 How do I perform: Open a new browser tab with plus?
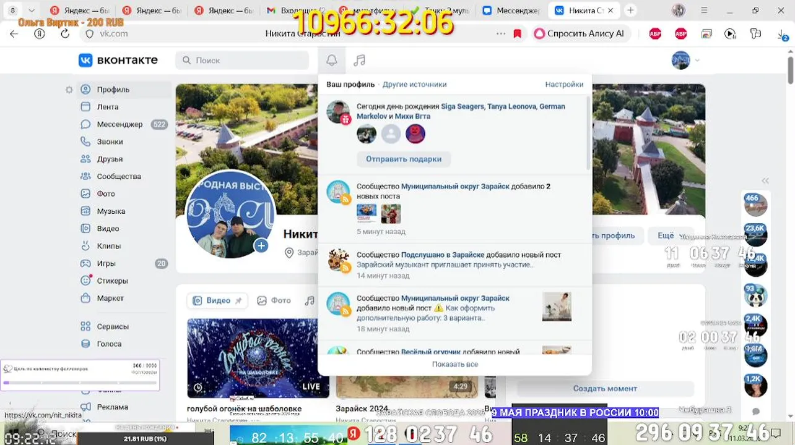pyautogui.click(x=630, y=11)
